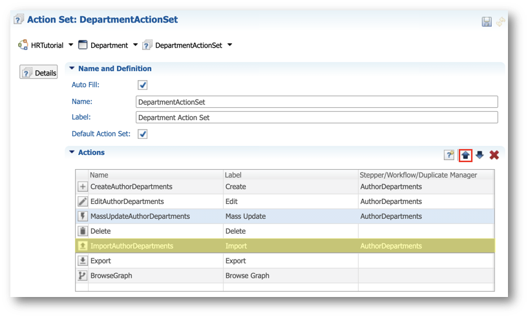Move selected action down with blue arrow

pos(480,155)
